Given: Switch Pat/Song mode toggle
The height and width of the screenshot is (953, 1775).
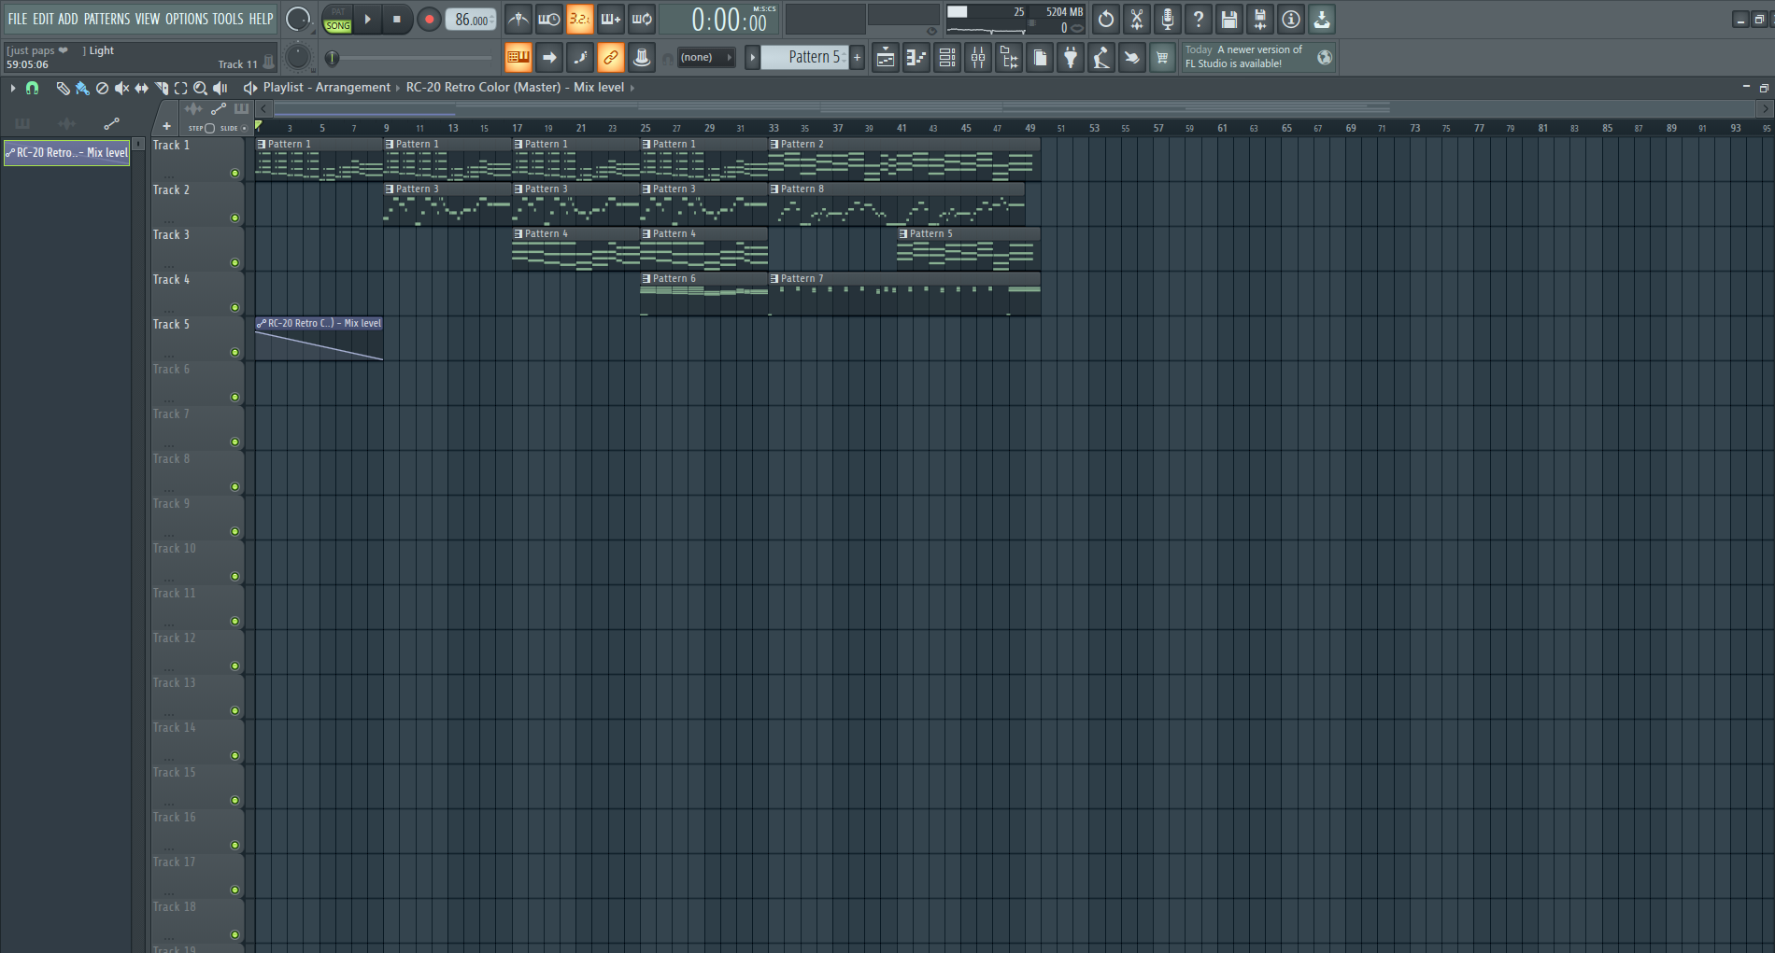Looking at the screenshot, I should [x=337, y=19].
